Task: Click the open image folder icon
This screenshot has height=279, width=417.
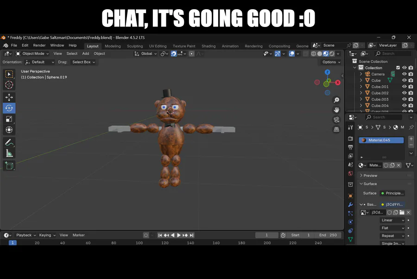Action: pos(402,212)
